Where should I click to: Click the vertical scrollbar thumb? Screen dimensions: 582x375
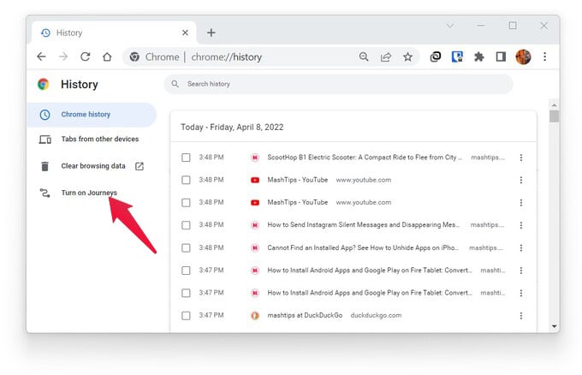554,116
